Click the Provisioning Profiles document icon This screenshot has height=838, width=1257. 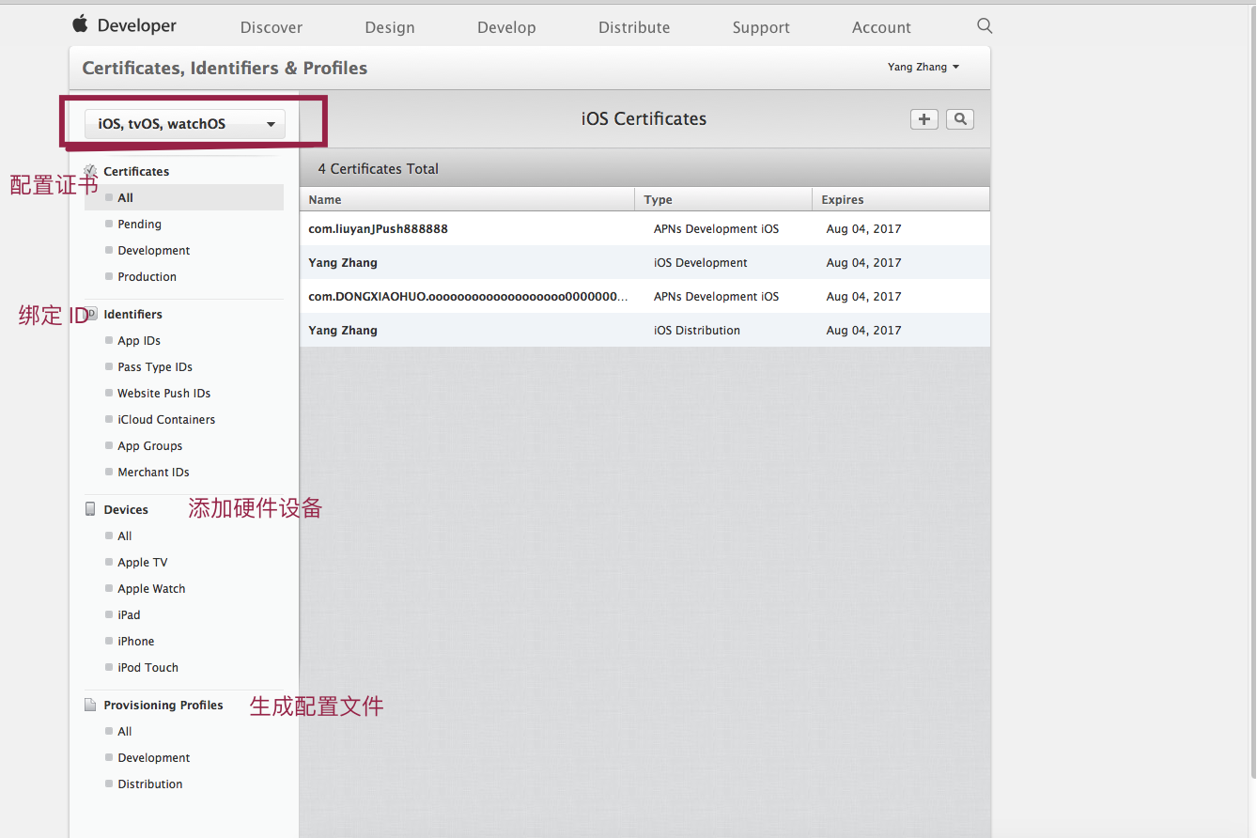[90, 705]
